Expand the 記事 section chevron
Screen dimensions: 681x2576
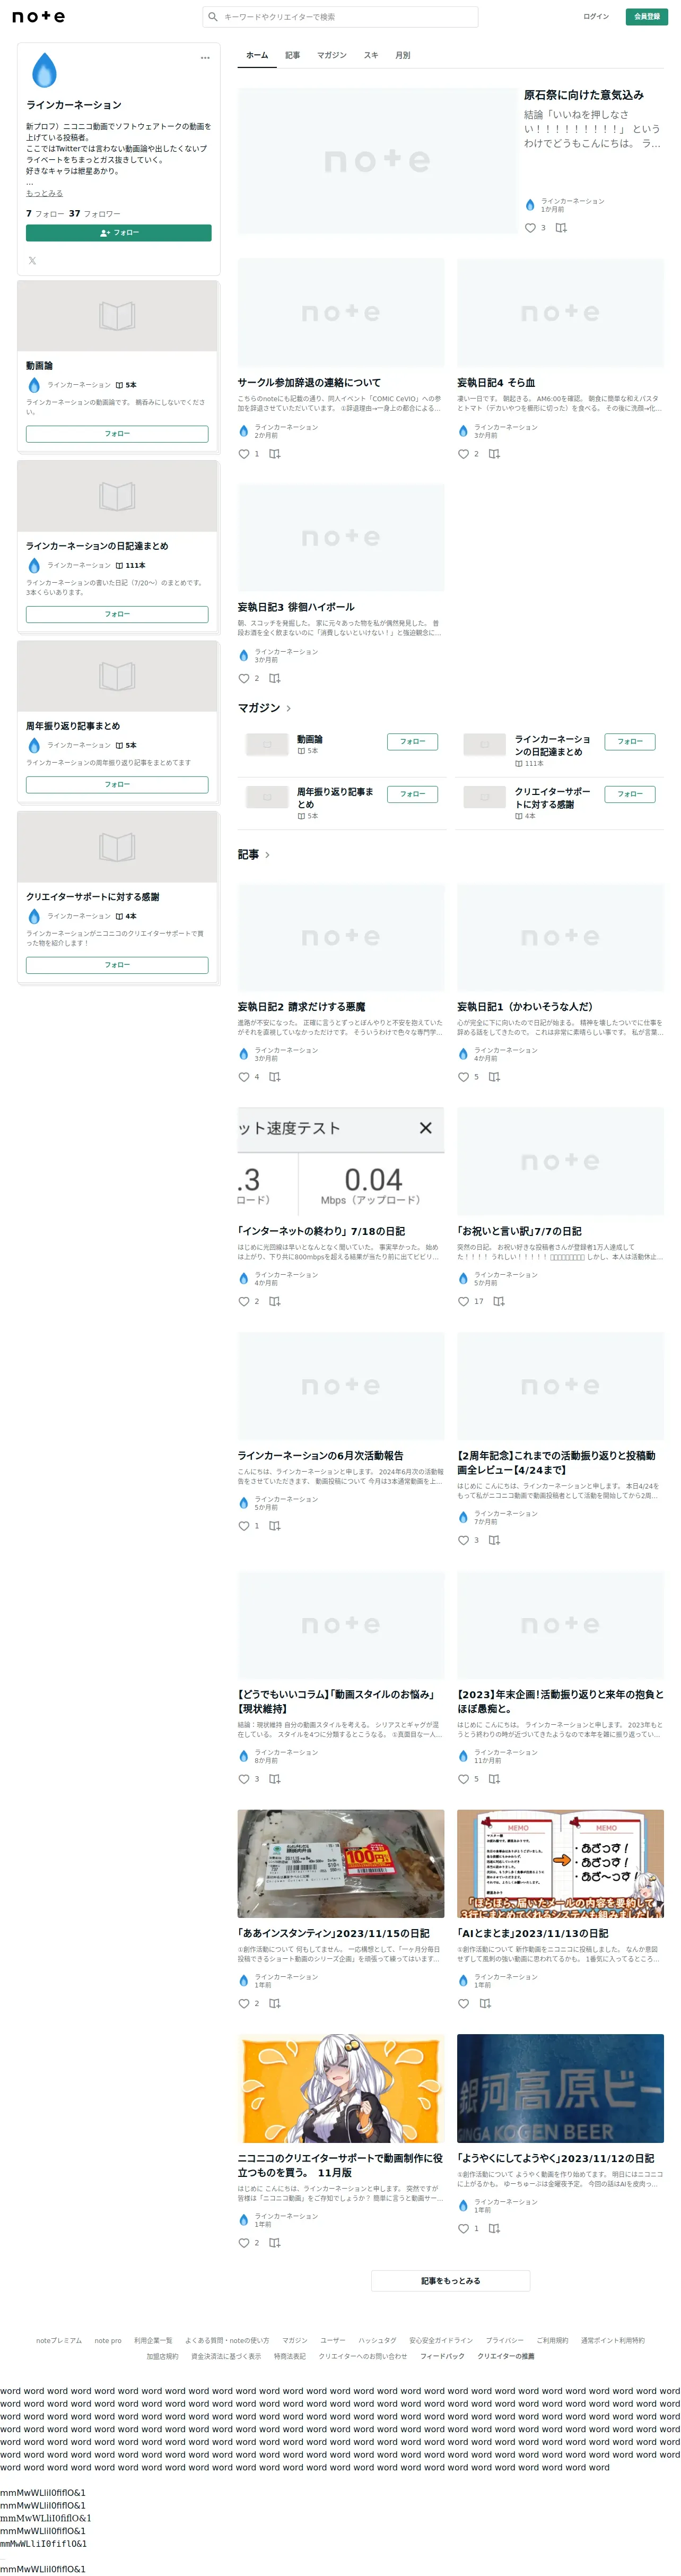point(267,855)
